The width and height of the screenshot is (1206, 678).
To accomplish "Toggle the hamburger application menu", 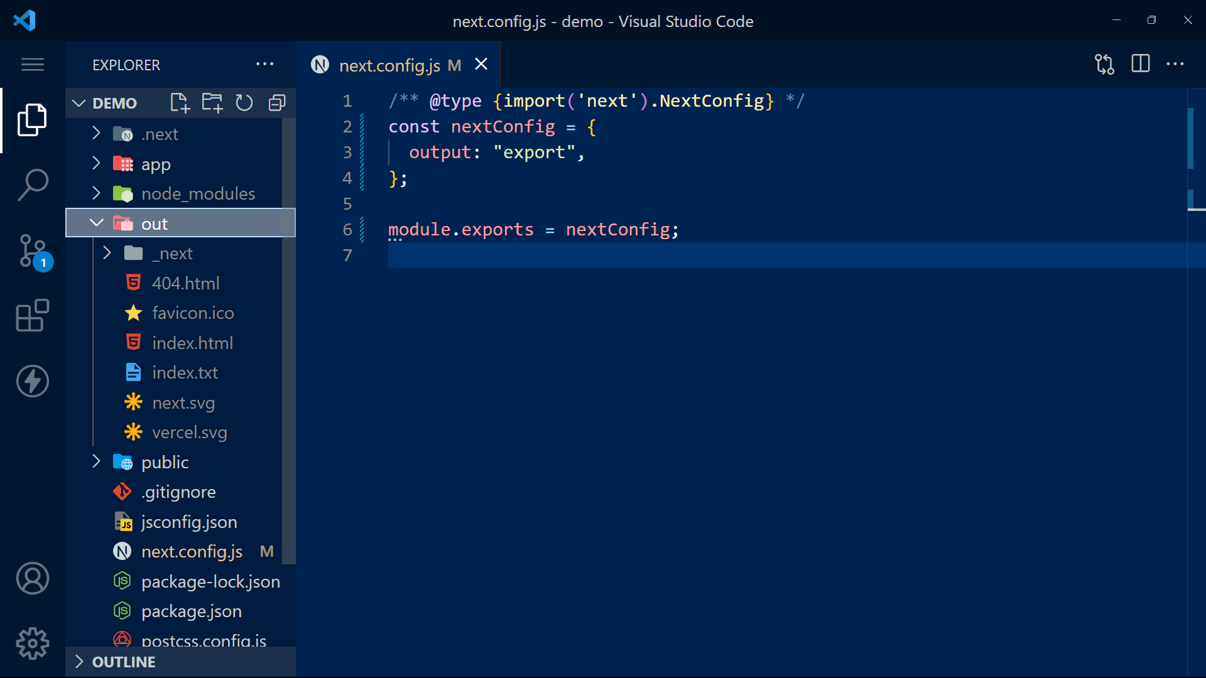I will pos(33,65).
